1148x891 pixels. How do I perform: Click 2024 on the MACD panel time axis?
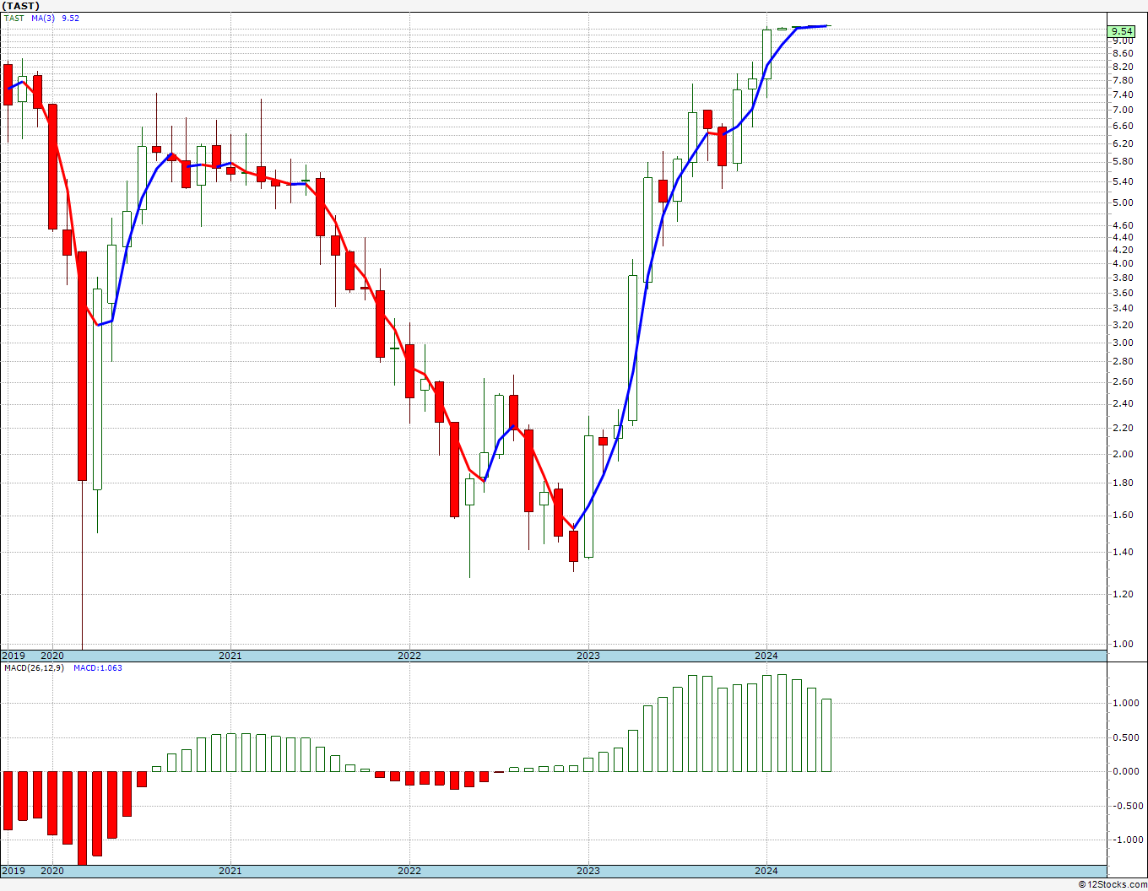(x=766, y=871)
